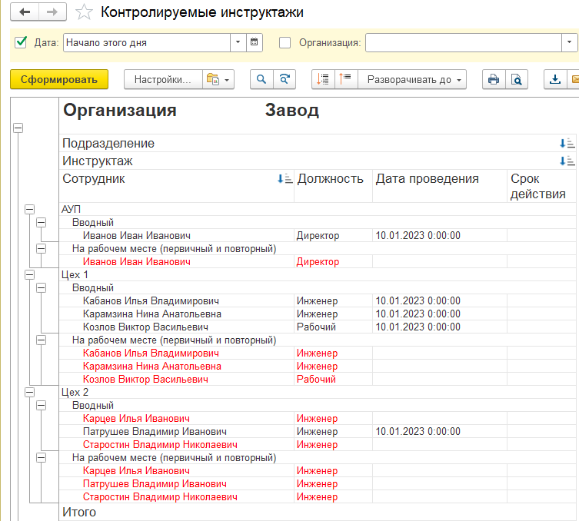
Task: Sort by Инструктаж using its sort icon
Action: (567, 161)
